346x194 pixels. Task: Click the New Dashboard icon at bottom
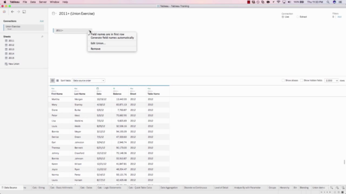(x=337, y=188)
